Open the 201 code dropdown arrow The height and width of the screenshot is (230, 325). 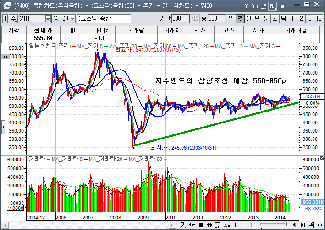(48, 19)
